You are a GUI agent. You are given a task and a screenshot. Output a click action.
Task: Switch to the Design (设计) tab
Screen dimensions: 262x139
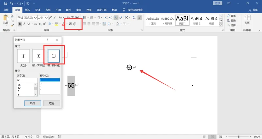tap(38, 10)
